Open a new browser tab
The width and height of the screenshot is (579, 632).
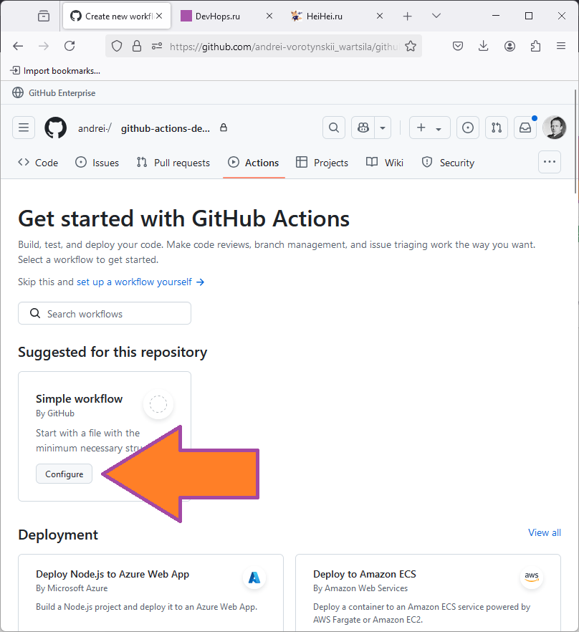tap(407, 16)
